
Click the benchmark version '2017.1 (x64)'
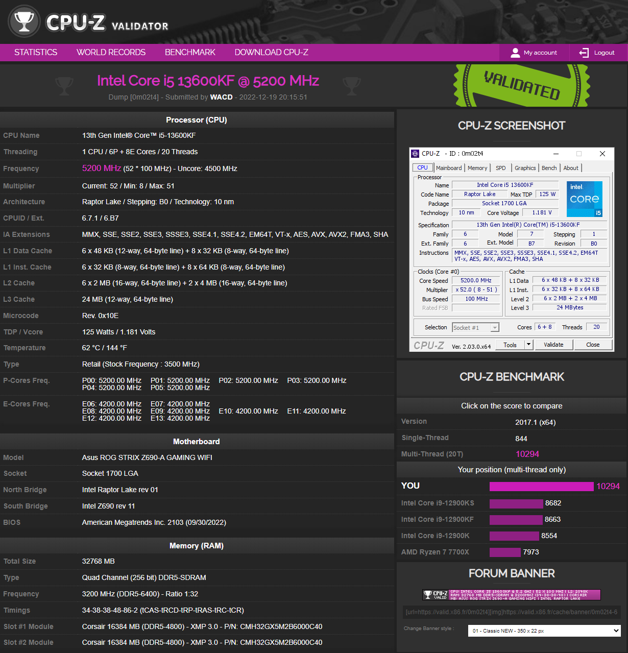click(536, 422)
